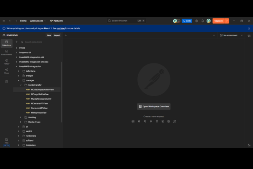Expand the defontana folder
The height and width of the screenshot is (169, 253).
[19, 71]
